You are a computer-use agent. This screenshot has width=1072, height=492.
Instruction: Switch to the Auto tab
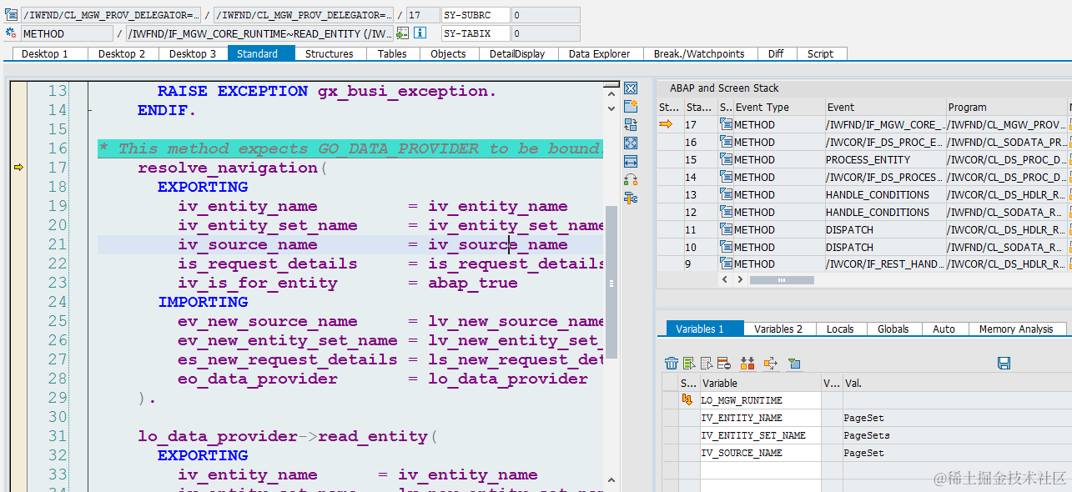(944, 329)
